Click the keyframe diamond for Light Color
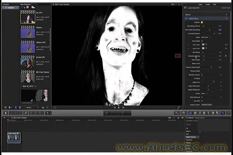This screenshot has width=233, height=155. click(226, 48)
